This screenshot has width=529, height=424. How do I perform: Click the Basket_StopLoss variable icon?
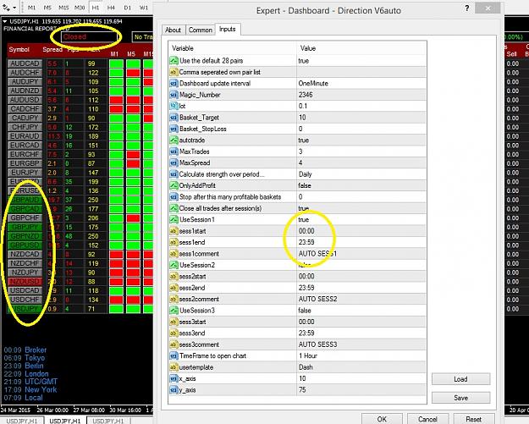[x=174, y=129]
